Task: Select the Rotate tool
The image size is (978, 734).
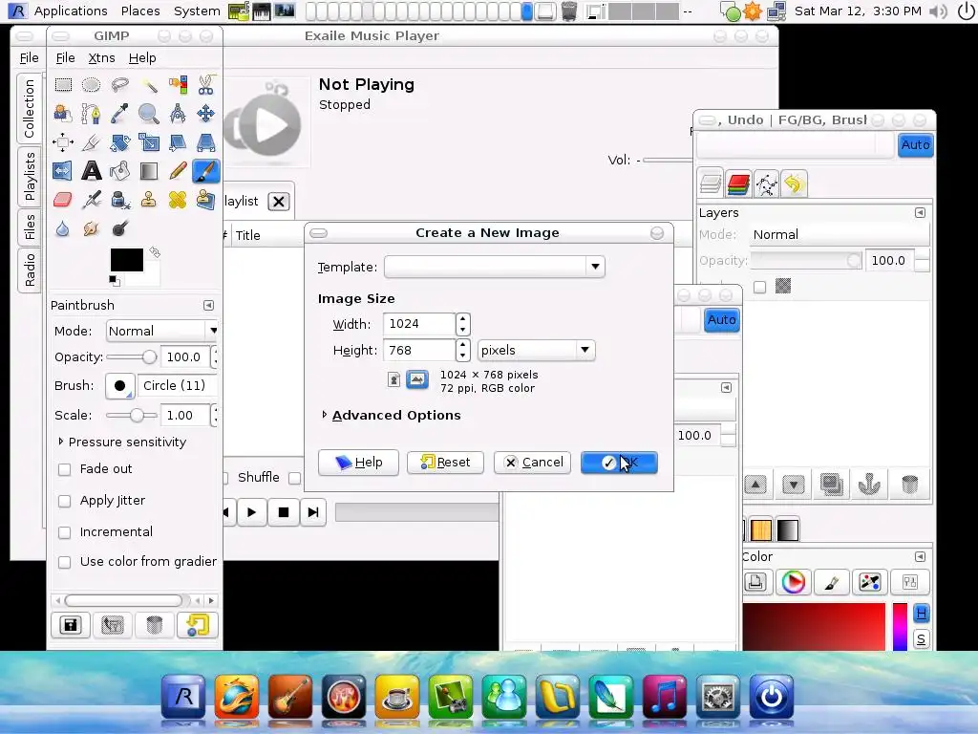Action: pyautogui.click(x=119, y=142)
